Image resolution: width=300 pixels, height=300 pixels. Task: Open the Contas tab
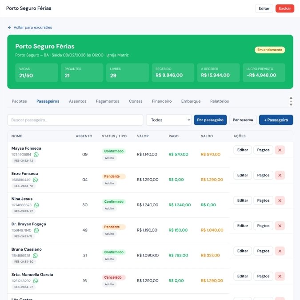click(x=136, y=101)
